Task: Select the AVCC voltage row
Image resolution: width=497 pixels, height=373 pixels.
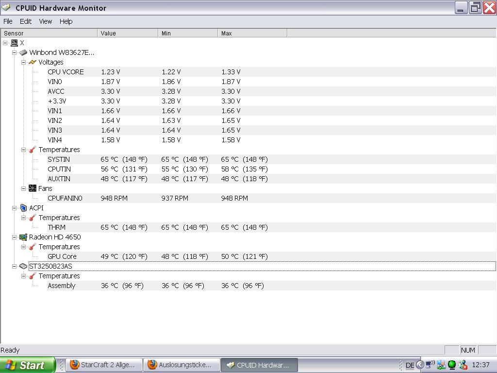Action: click(x=271, y=91)
